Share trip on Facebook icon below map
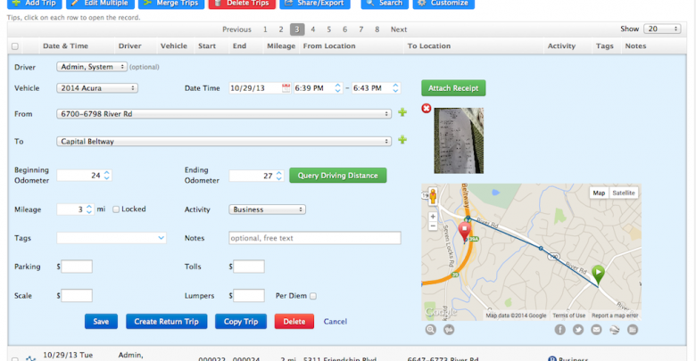The height and width of the screenshot is (361, 696). tap(560, 330)
